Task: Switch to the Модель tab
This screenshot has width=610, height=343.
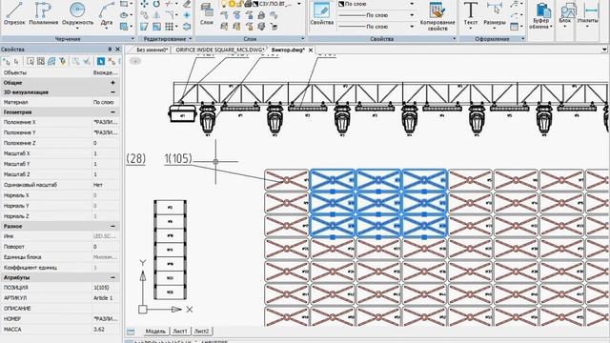Action: 155,332
